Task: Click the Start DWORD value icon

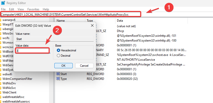Action: [58, 74]
